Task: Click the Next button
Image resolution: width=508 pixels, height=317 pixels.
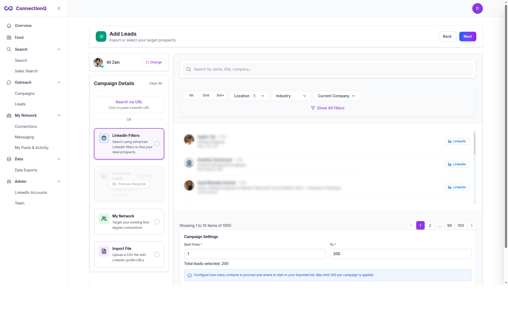Action: pyautogui.click(x=467, y=36)
